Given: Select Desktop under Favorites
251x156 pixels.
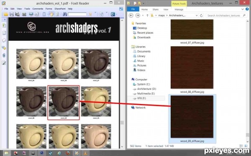Looking at the screenshot, I should pos(142,28).
